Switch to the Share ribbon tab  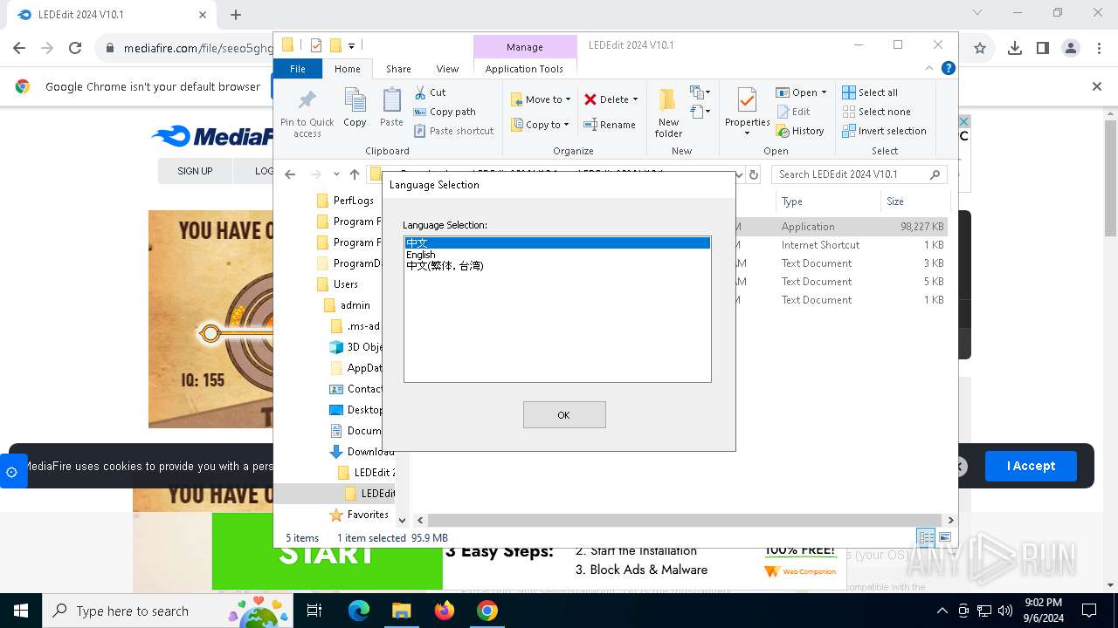pos(398,69)
